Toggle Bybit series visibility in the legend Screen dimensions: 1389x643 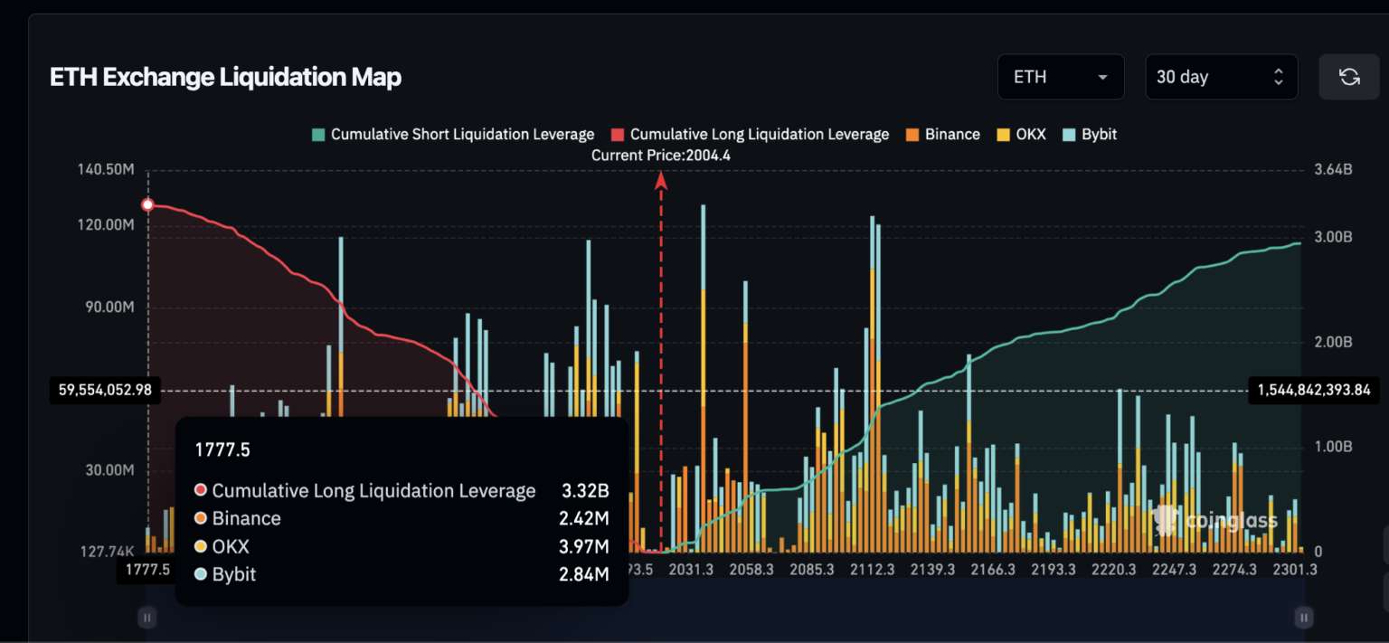pos(1090,134)
